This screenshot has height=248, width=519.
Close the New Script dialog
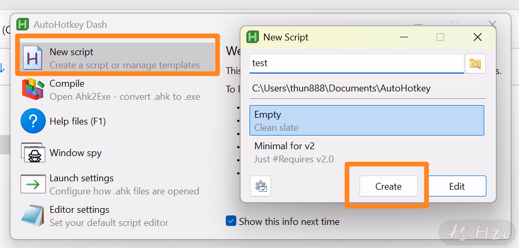(477, 37)
